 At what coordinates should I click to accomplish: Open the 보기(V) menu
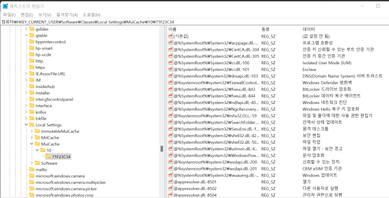tap(45, 15)
